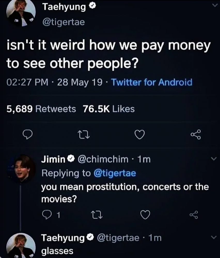Viewport: 220px width, 258px height.
Task: Open the Twitter for Android link
Action: tap(152, 83)
